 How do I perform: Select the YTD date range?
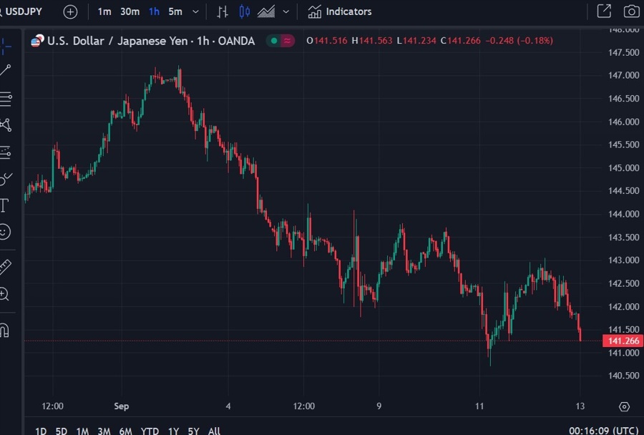(x=150, y=431)
